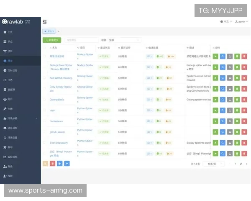Screen dimensions: 251x201
Task: View data for Book Depository spider green icon
Action: 237,143
